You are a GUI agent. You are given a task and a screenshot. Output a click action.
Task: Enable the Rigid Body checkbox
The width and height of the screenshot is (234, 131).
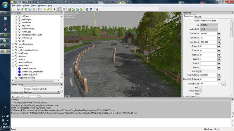[x=201, y=91]
